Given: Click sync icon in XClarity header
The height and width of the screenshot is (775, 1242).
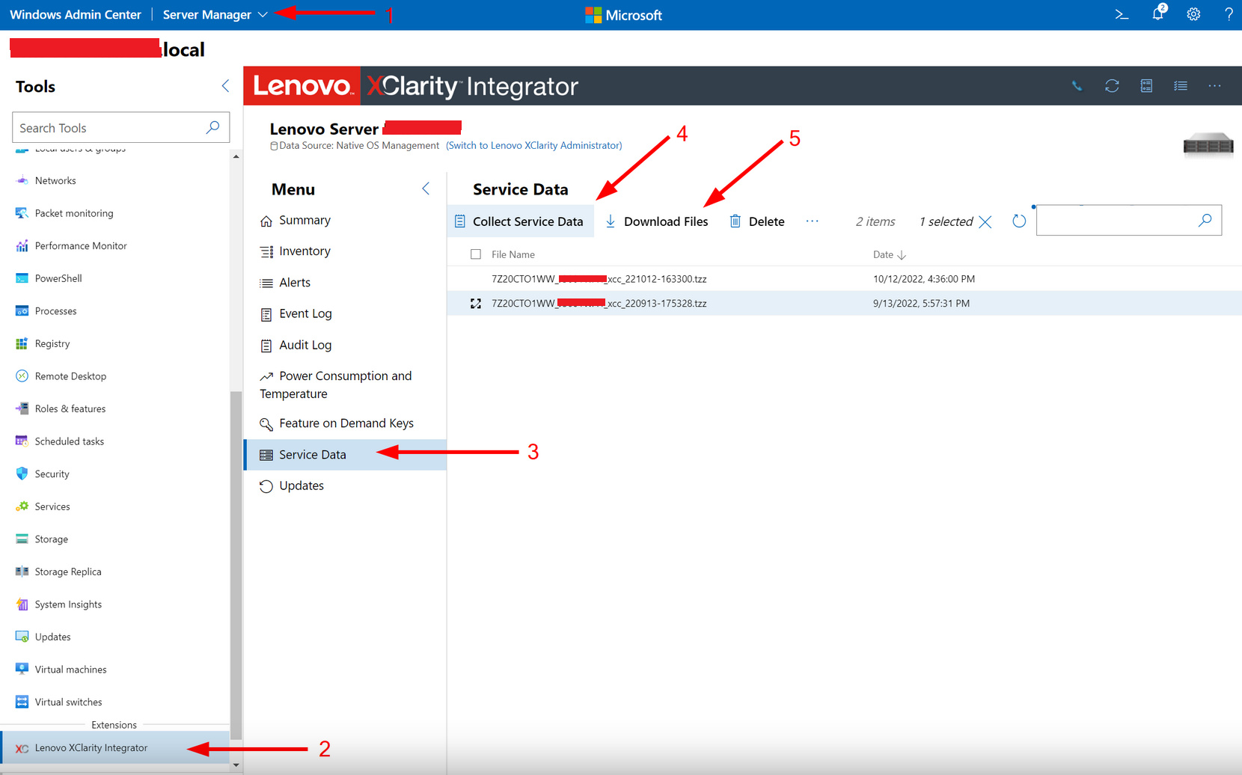Looking at the screenshot, I should point(1112,86).
